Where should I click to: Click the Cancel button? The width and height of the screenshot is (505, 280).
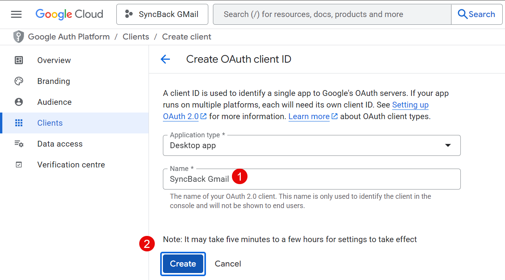click(x=228, y=264)
